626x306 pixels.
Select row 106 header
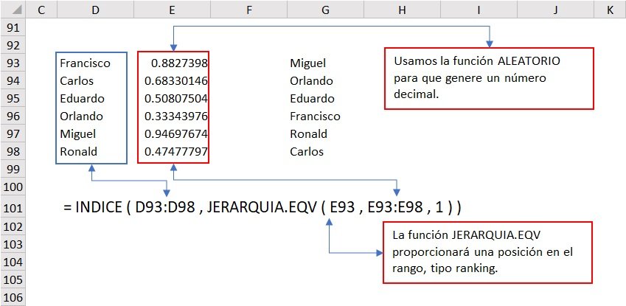[x=13, y=298]
